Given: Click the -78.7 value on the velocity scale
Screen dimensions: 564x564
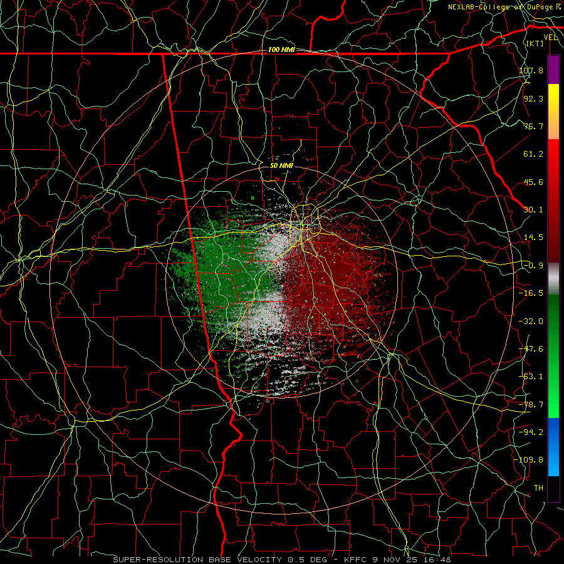Looking at the screenshot, I should (x=531, y=405).
